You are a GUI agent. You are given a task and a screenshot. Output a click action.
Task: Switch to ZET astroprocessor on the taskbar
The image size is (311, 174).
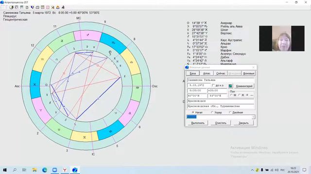click(x=75, y=170)
